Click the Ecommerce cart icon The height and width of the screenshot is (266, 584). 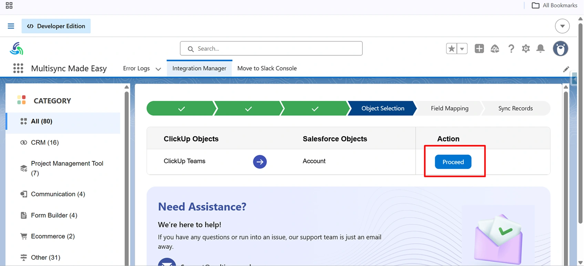[23, 236]
